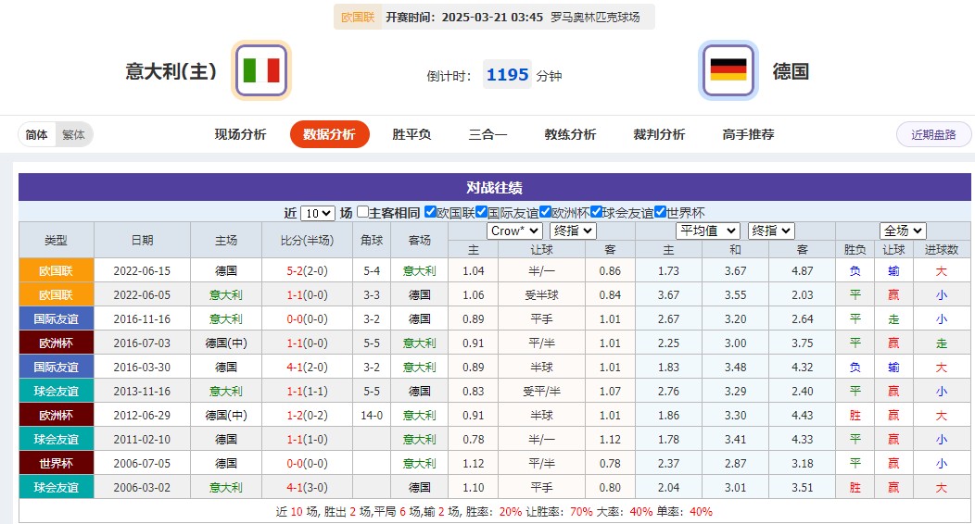This screenshot has height=524, width=975.
Task: Uncheck the 世界杯 filter checkbox
Action: tap(660, 212)
